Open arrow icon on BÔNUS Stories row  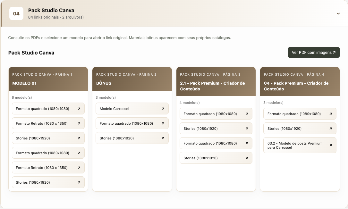pyautogui.click(x=163, y=138)
